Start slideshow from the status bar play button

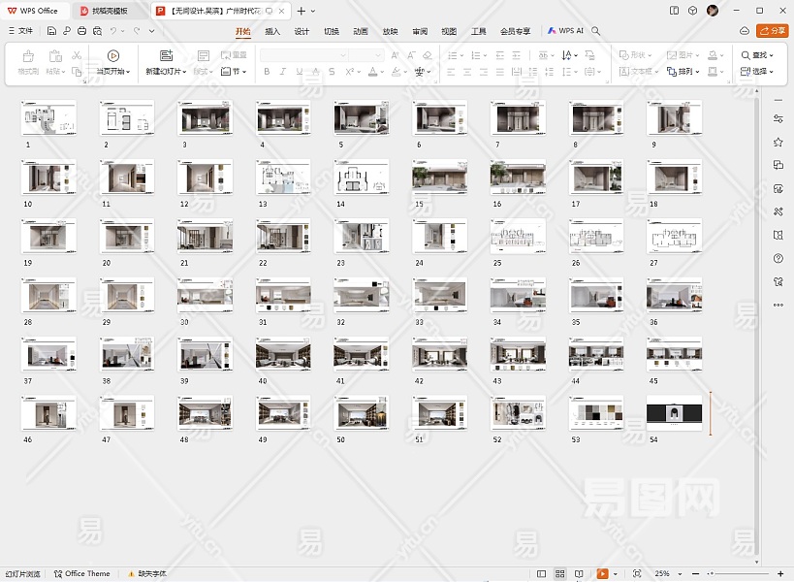(602, 574)
